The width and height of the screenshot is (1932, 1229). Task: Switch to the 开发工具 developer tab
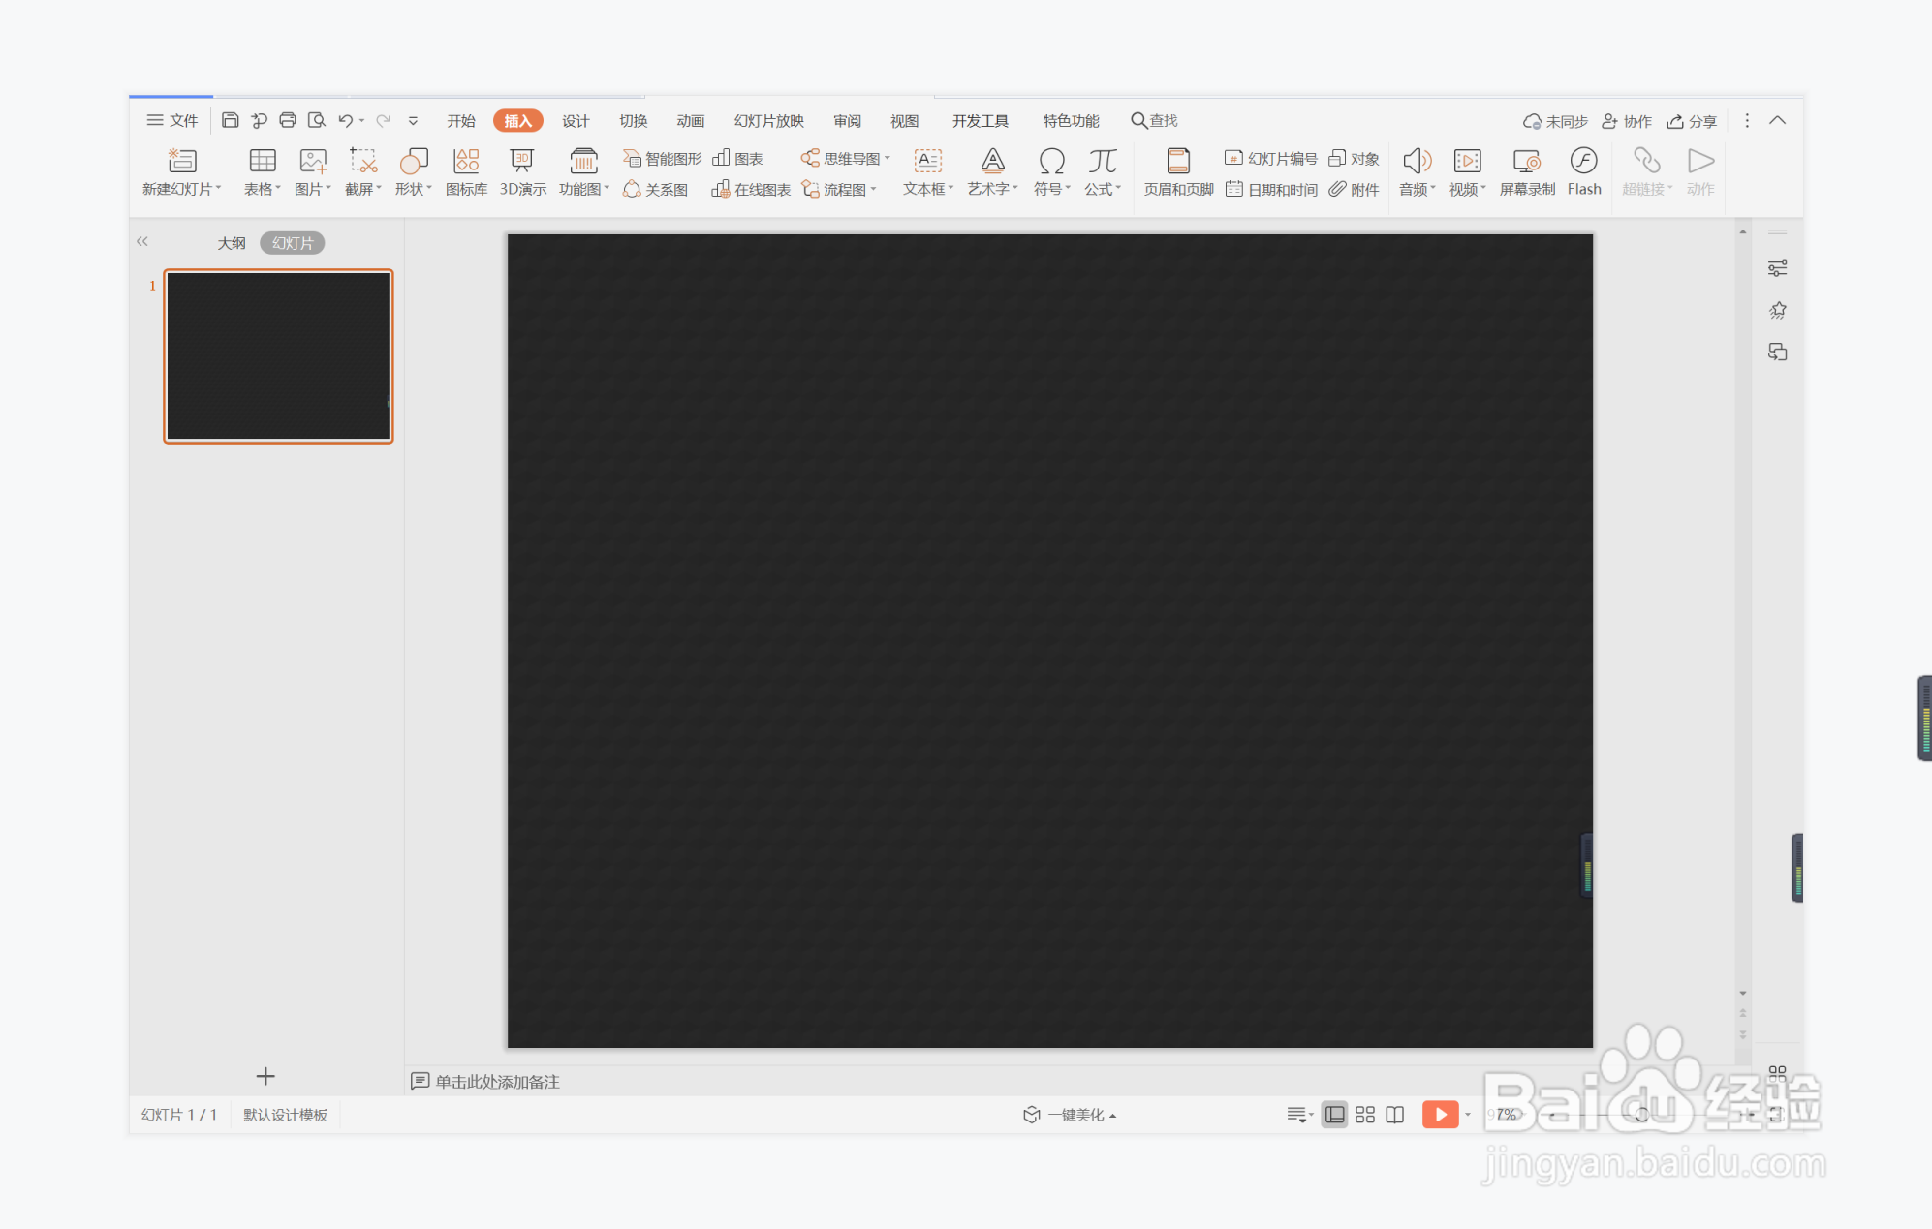[x=981, y=120]
